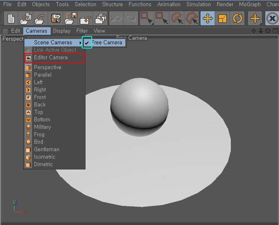Click the Open file folder icon
Image resolution: width=279 pixels, height=225 pixels.
click(x=26, y=19)
